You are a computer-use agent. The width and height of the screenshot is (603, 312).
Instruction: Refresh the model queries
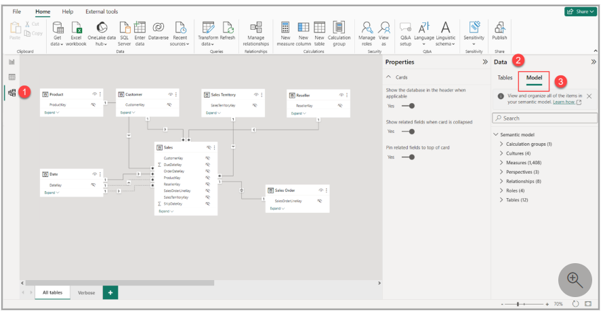pos(228,31)
